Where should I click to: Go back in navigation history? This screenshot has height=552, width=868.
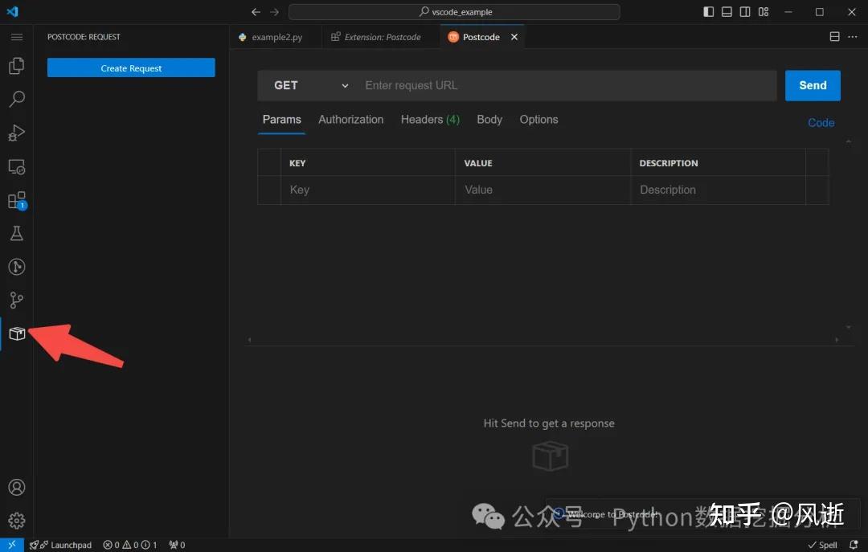[x=256, y=11]
